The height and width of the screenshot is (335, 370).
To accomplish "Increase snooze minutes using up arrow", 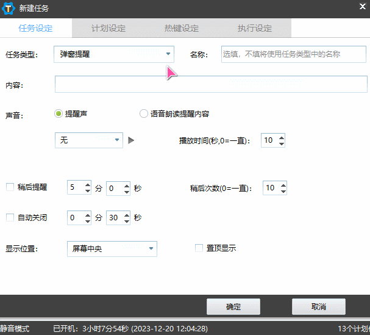I will [87, 185].
